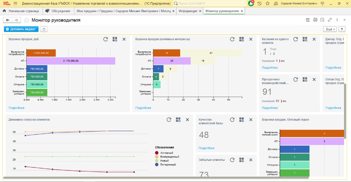Screen dimensions: 351x182
Task: Click the dashboard horizontal scrollbar thumb
Action: 156,178
